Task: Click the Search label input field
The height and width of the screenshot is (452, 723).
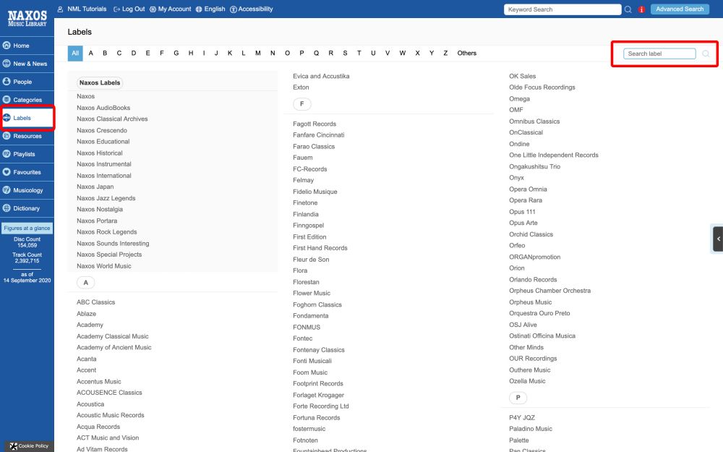Action: [x=659, y=54]
